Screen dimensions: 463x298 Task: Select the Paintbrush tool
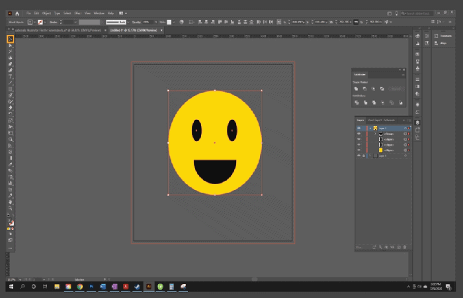coord(11,95)
